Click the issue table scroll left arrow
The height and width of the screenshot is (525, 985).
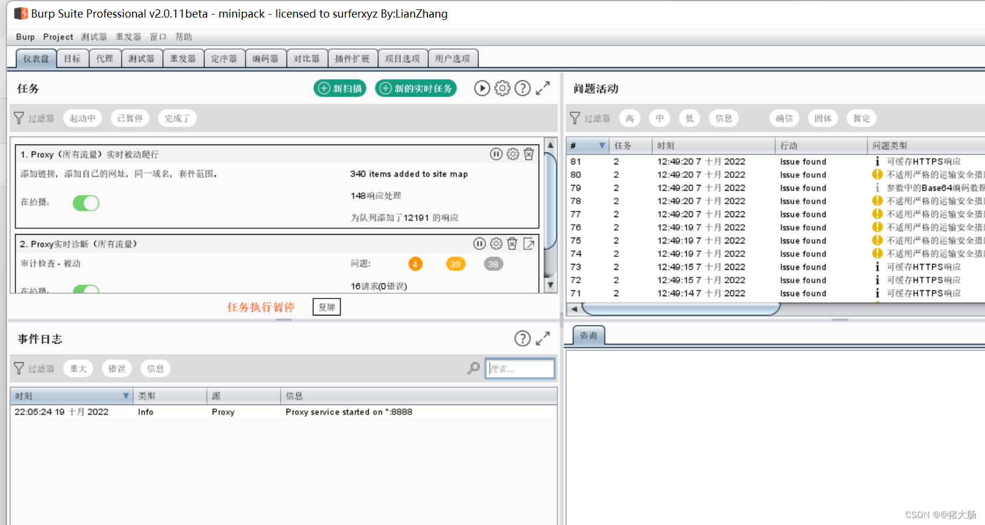(574, 308)
